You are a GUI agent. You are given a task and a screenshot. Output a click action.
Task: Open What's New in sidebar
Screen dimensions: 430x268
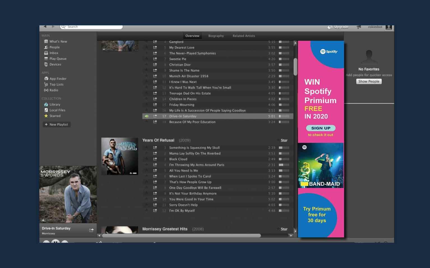pyautogui.click(x=56, y=41)
